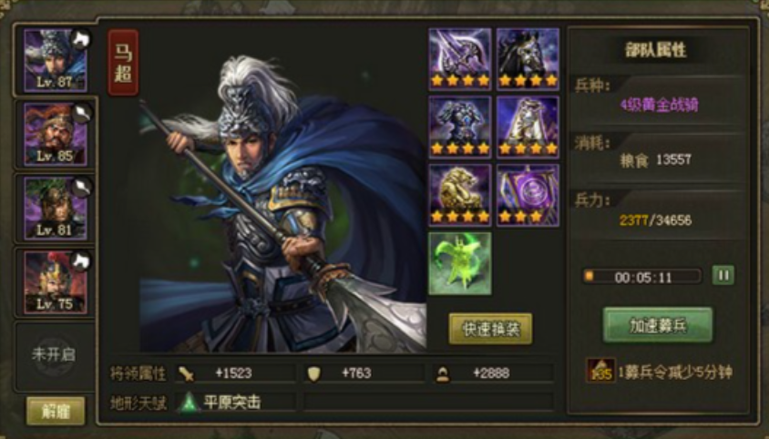The height and width of the screenshot is (439, 769).
Task: Pause the recruitment timer
Action: (x=723, y=275)
